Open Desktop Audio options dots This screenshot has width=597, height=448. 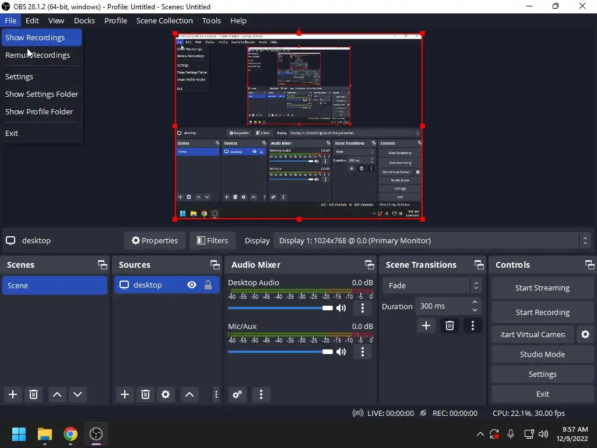(363, 308)
